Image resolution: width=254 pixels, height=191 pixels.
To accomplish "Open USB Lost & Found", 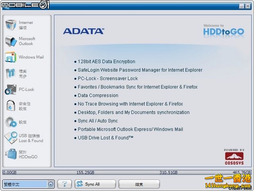I will tap(11, 138).
